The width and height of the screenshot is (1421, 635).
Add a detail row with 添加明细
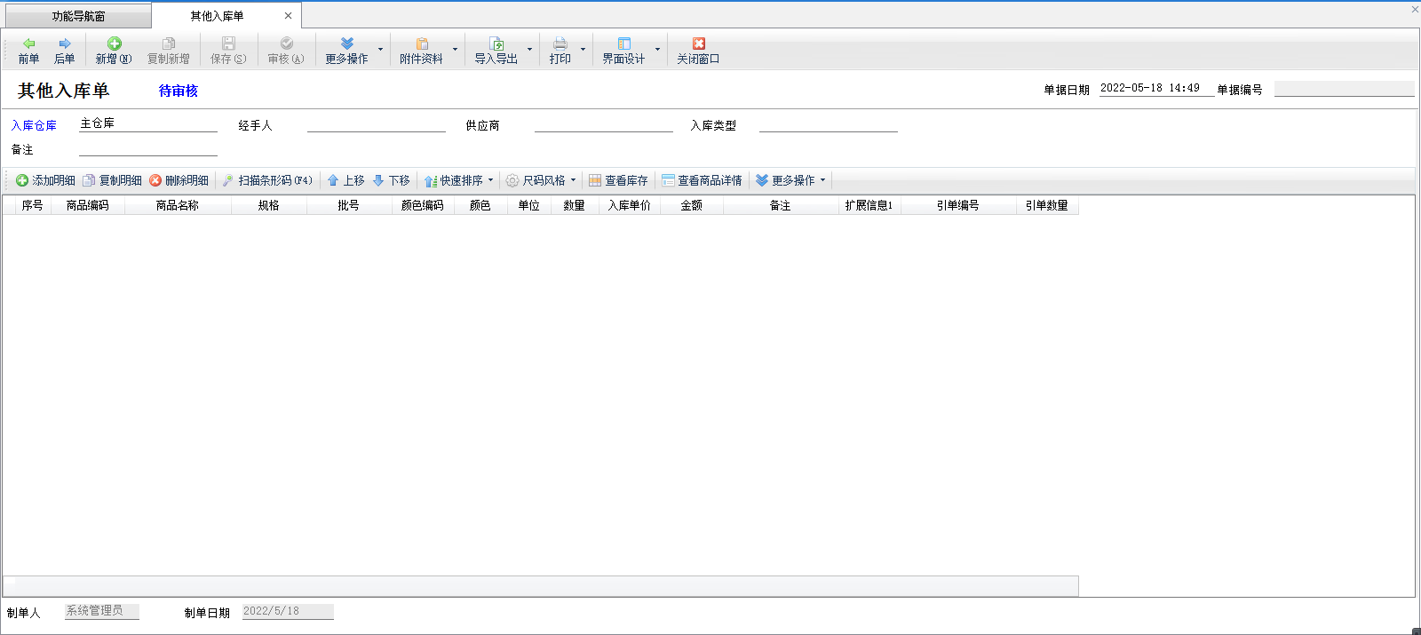tap(45, 180)
